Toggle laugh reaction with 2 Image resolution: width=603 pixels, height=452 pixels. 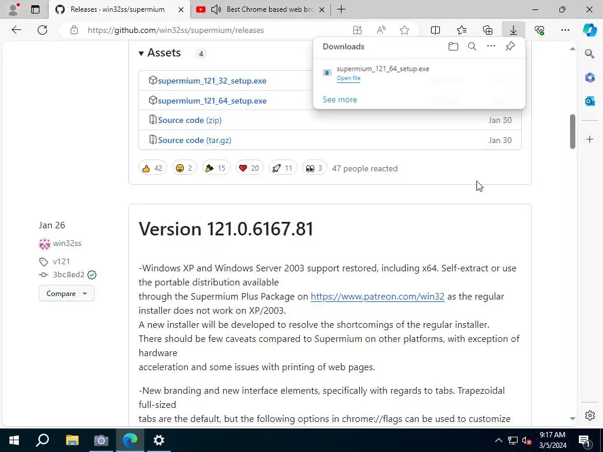pyautogui.click(x=184, y=168)
